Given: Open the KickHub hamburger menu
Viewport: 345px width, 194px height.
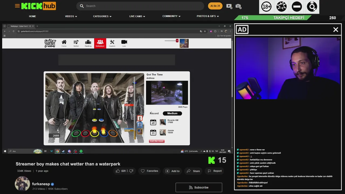Looking at the screenshot, I should point(17,6).
